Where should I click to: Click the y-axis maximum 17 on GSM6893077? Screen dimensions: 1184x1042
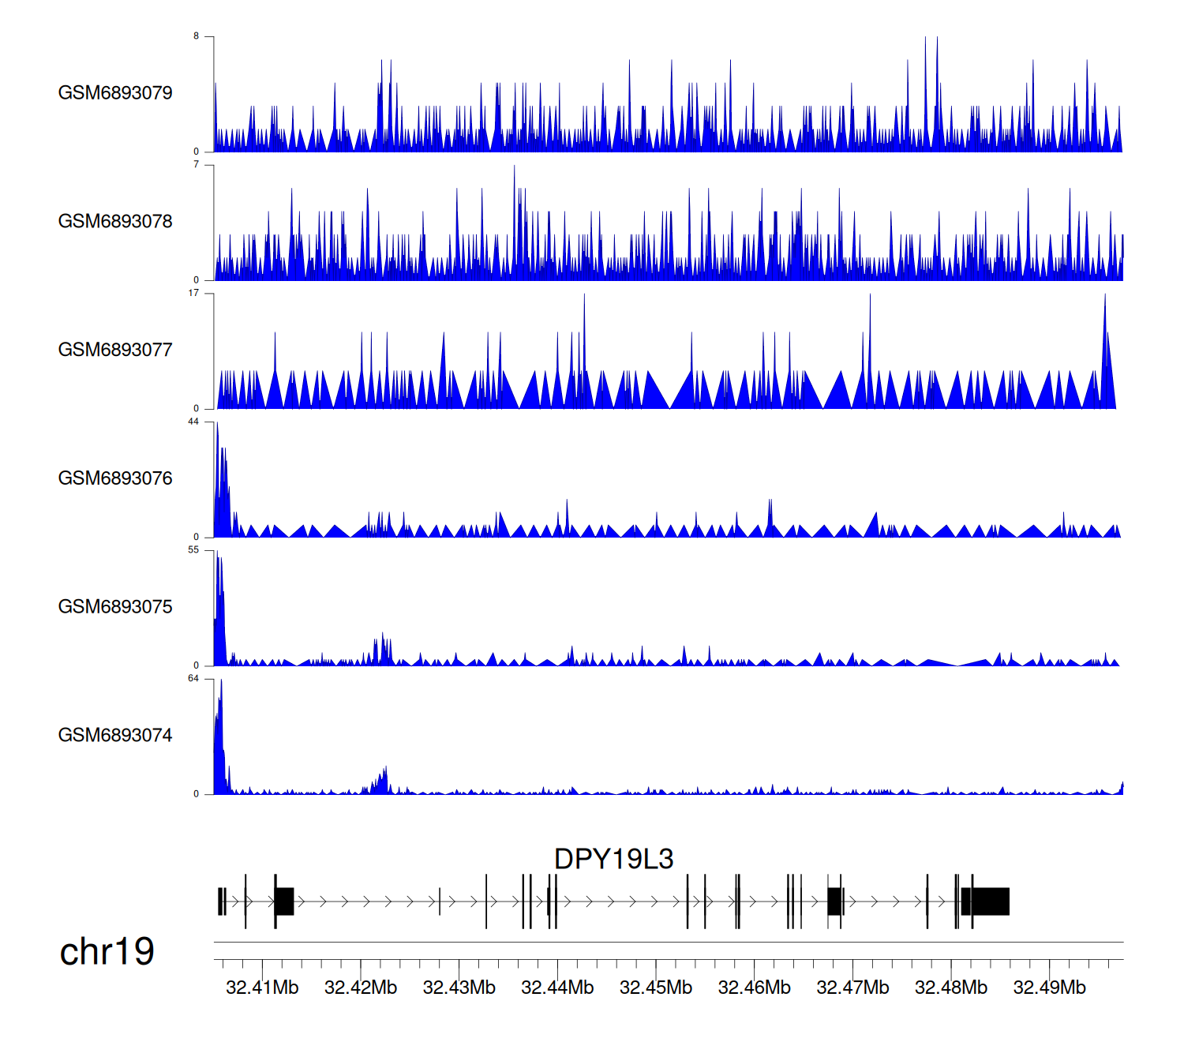tap(193, 293)
